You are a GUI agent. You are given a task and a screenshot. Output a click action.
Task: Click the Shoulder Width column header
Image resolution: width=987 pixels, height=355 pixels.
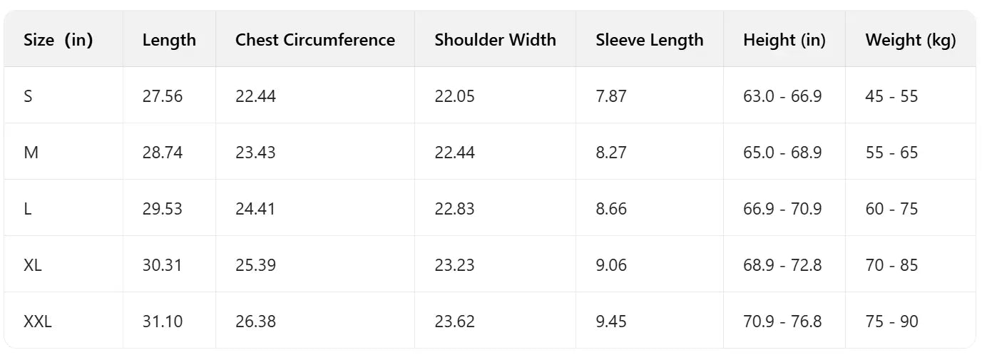tap(495, 40)
